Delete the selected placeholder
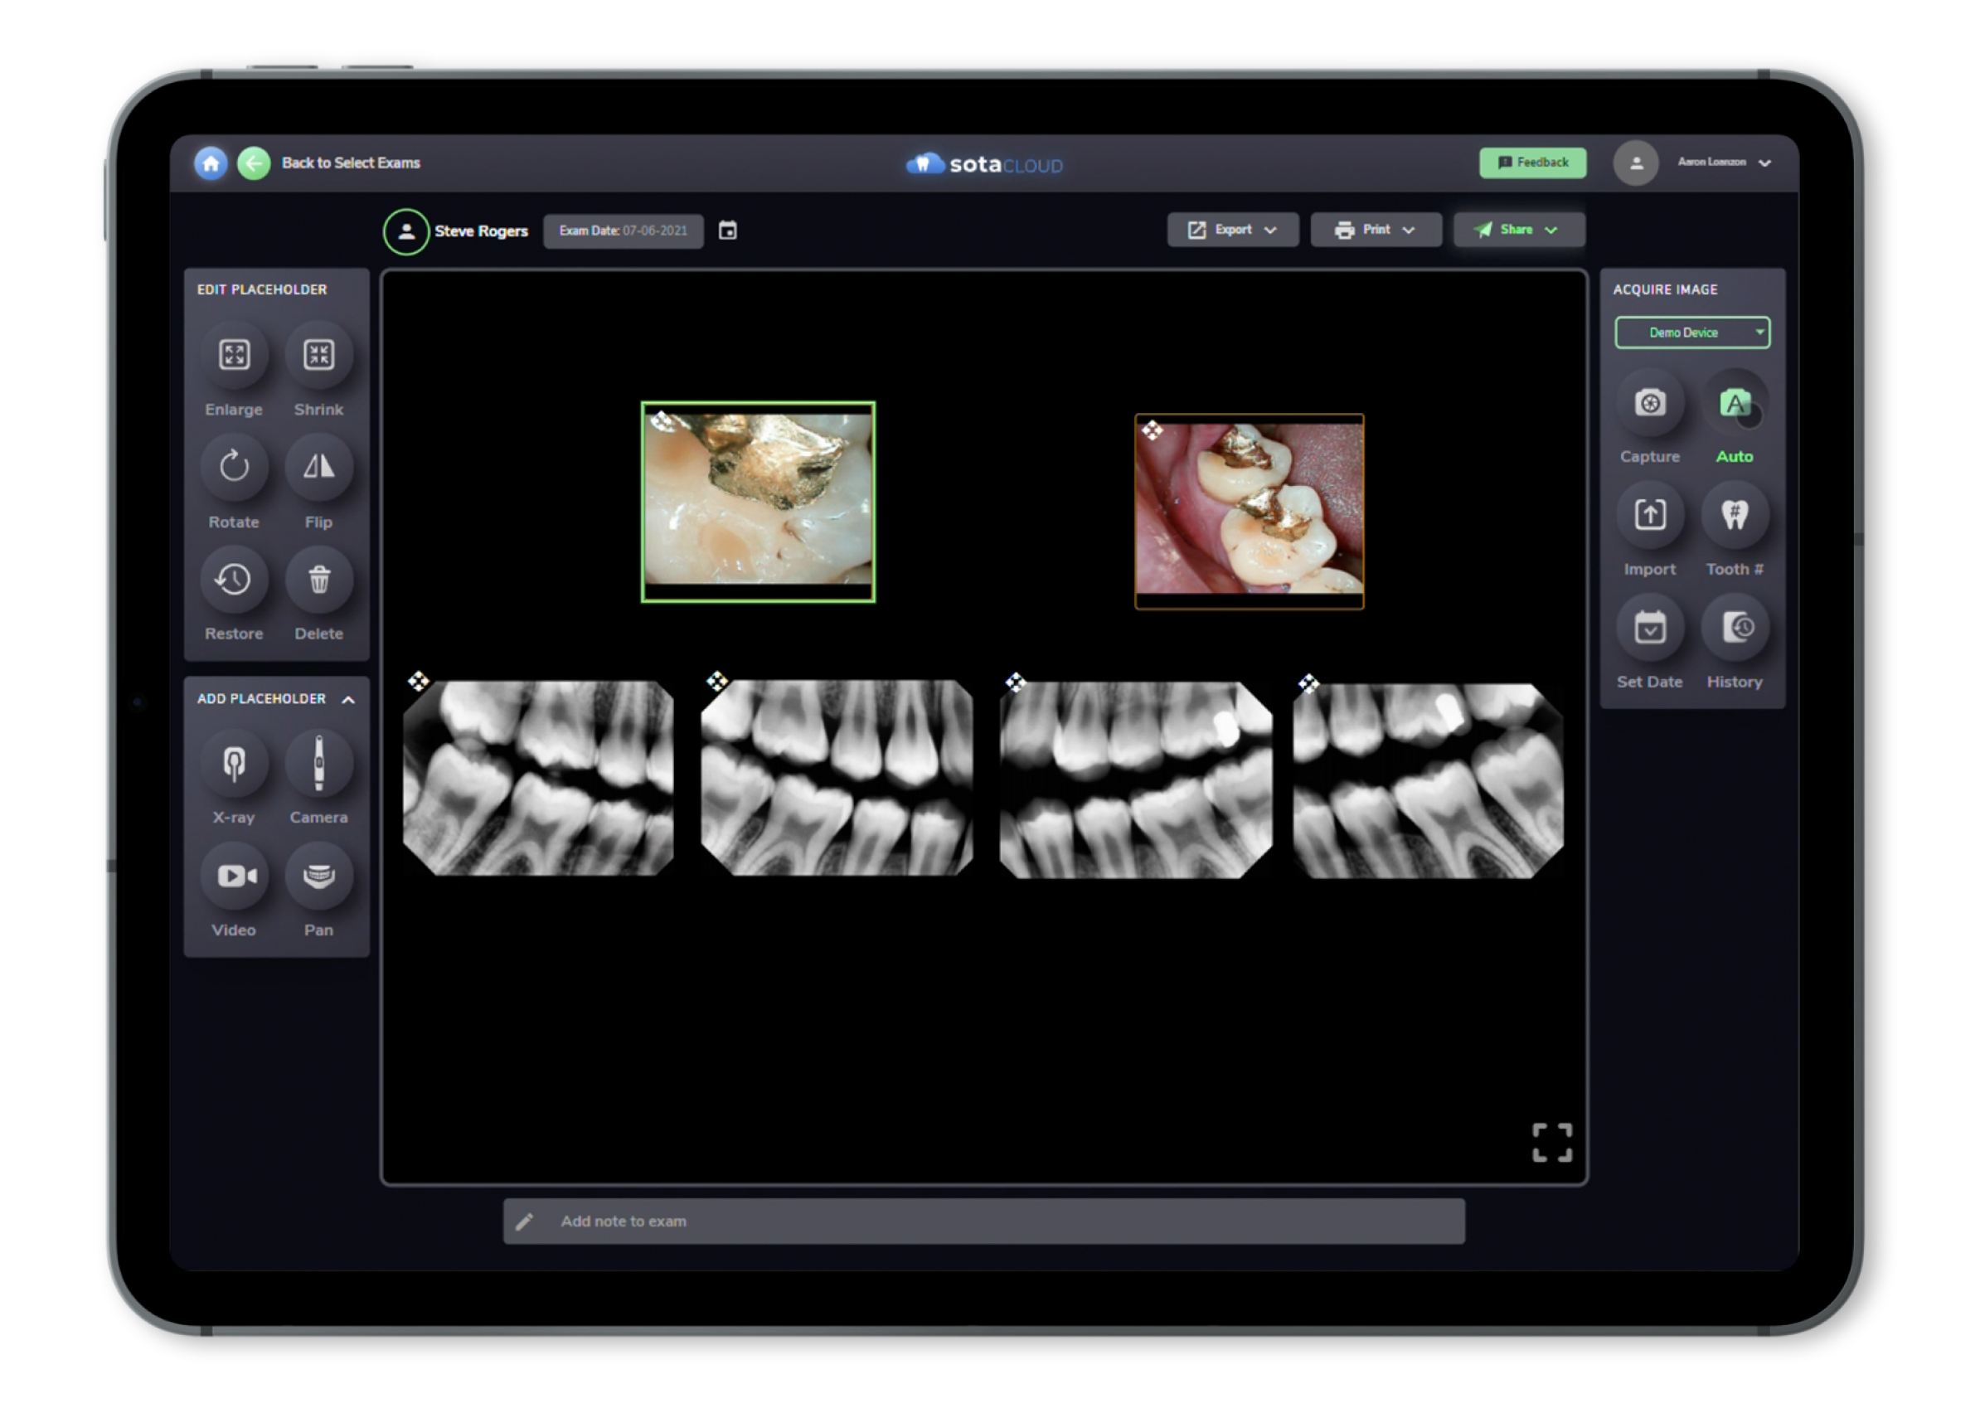The width and height of the screenshot is (1980, 1423). 318,579
